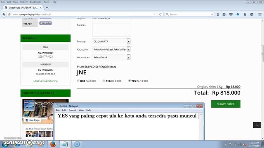The height and width of the screenshot is (148, 264).
Task: Open Firefox View menu
Action: (x=16, y=2)
